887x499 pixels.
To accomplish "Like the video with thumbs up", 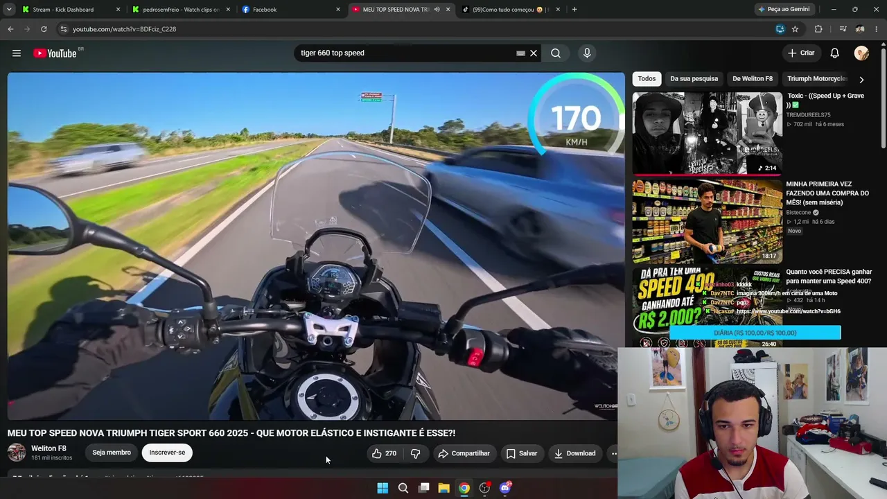I will point(384,453).
